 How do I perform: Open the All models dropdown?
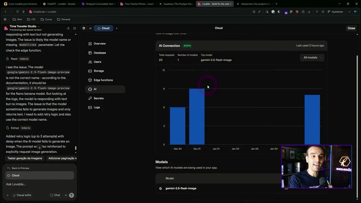point(312,58)
